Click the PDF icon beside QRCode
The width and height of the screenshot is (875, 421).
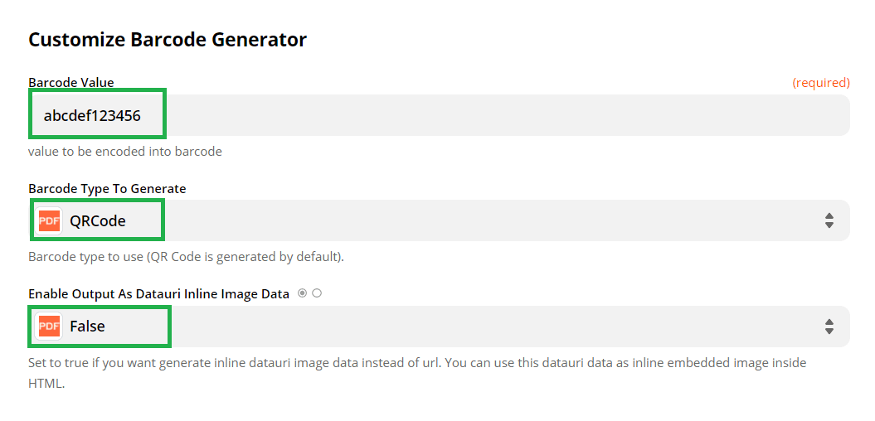click(50, 220)
